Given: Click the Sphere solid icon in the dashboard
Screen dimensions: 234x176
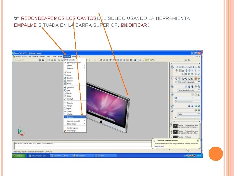Looking at the screenshot, I should [x=189, y=67].
